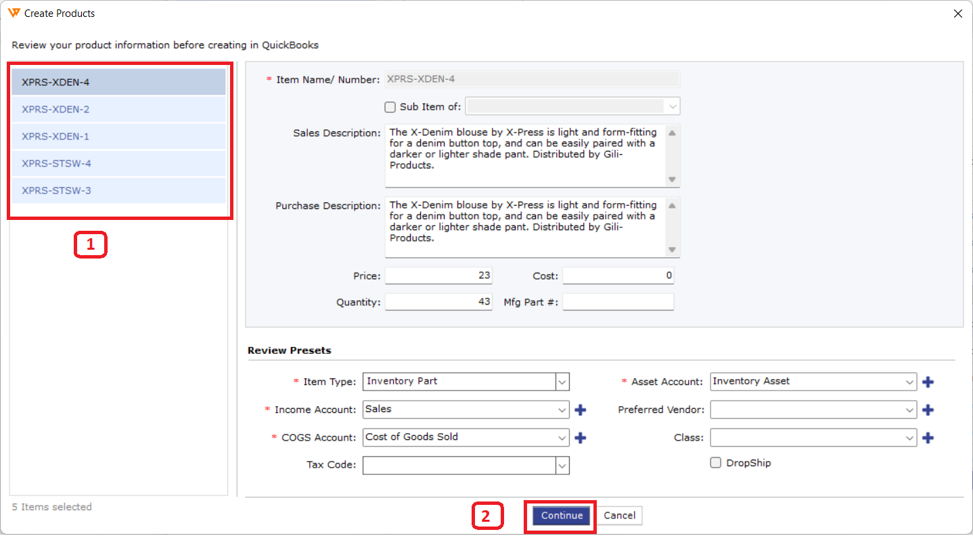Click the Quantity field showing 43

point(438,302)
